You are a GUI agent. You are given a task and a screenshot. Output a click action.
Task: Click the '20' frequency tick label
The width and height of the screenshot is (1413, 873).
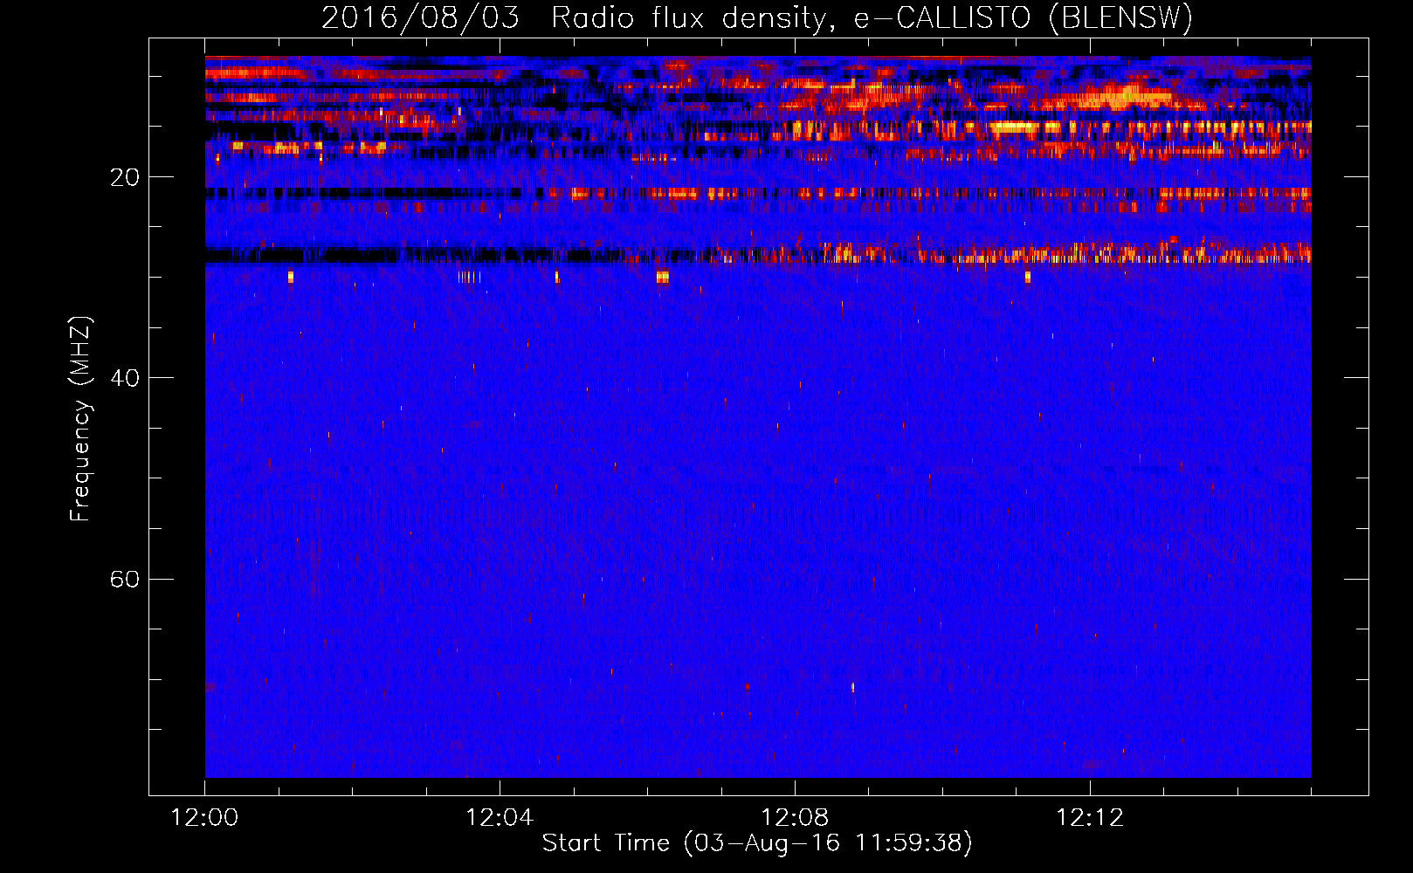click(124, 177)
